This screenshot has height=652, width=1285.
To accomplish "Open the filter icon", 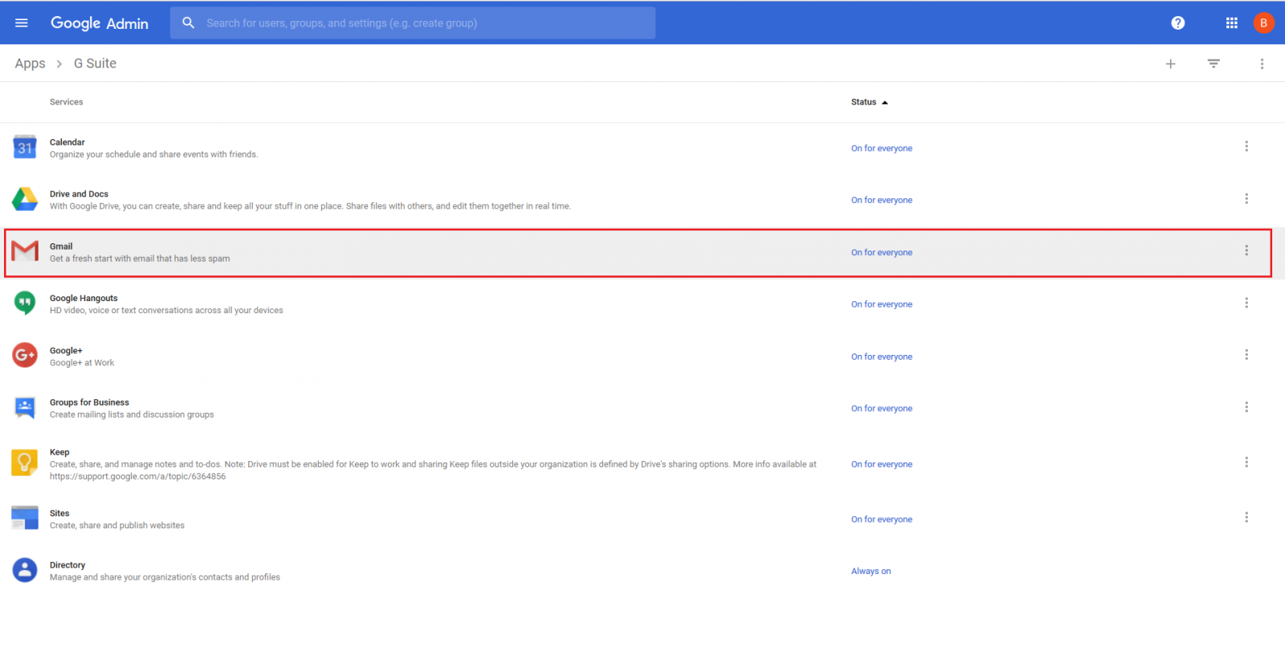I will (1214, 63).
